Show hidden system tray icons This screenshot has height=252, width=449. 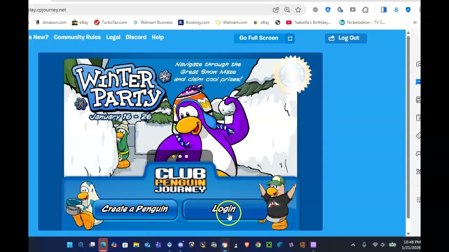point(353,245)
